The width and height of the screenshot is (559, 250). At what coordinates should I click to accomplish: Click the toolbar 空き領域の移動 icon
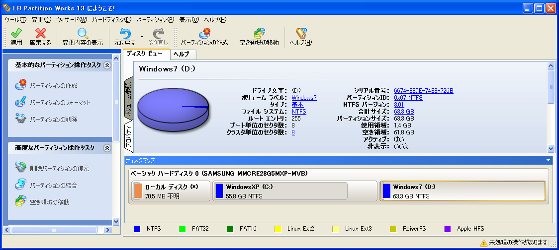(x=259, y=33)
